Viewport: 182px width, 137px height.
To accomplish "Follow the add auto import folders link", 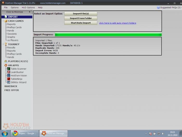I will 118,23.
